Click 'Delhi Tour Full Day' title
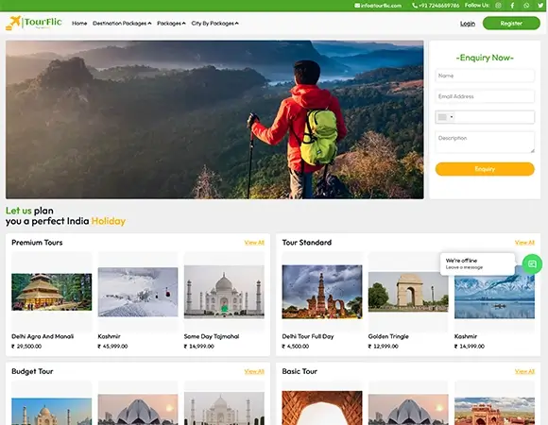Image resolution: width=548 pixels, height=425 pixels. pyautogui.click(x=308, y=336)
